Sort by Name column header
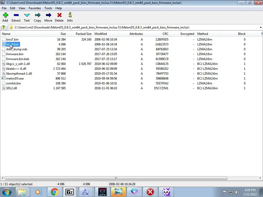 coord(21,34)
